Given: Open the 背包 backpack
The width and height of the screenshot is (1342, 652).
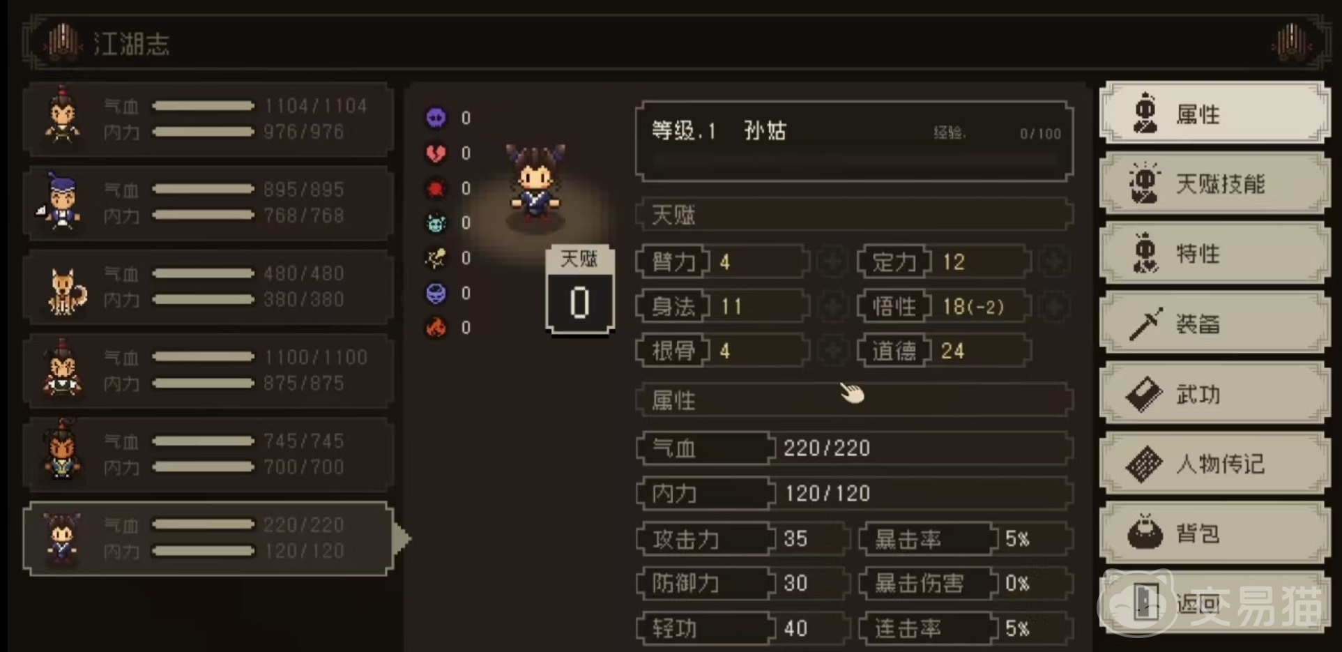Looking at the screenshot, I should (x=1214, y=533).
